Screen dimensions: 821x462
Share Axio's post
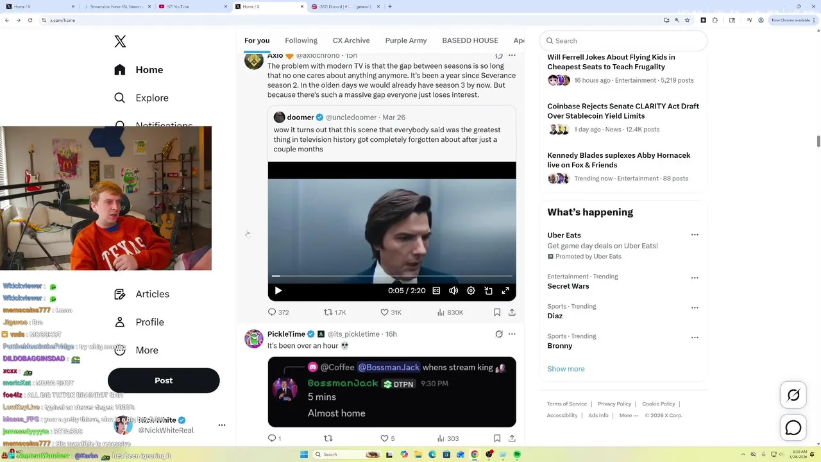click(x=512, y=312)
